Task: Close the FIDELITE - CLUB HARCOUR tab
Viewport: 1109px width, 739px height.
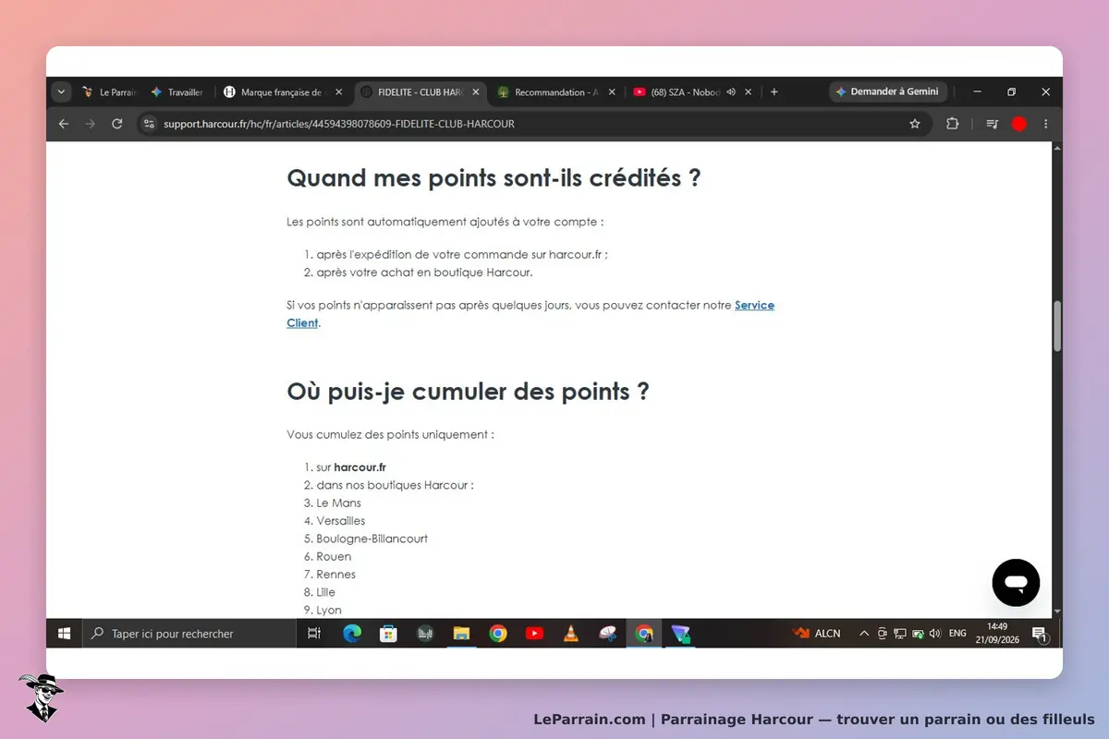Action: (476, 92)
